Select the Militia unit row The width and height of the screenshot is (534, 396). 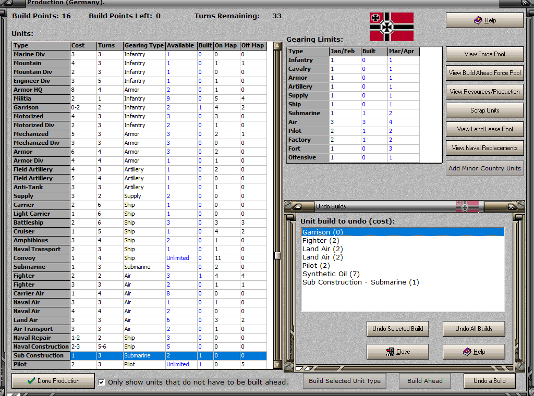click(x=140, y=98)
